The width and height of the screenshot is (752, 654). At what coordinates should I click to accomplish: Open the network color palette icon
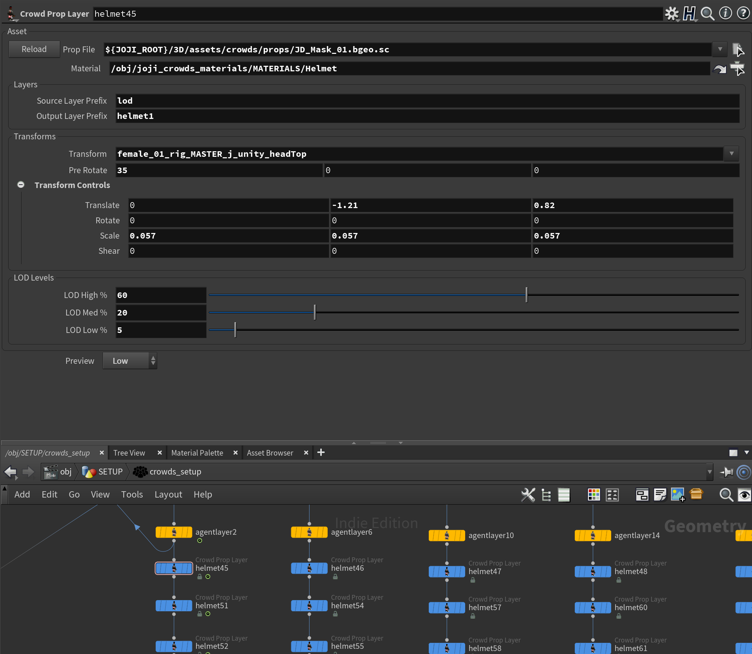(594, 495)
